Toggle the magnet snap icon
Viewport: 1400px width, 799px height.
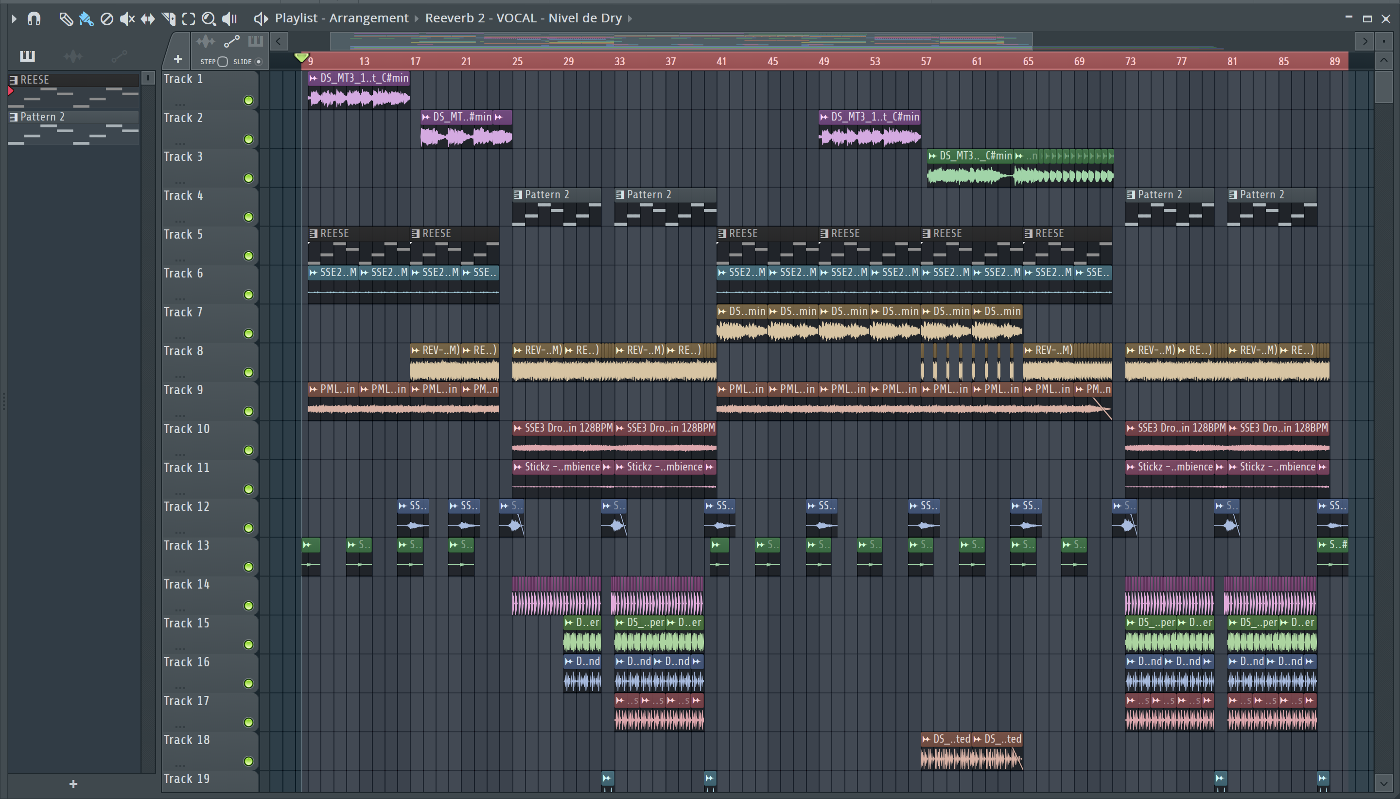(34, 18)
